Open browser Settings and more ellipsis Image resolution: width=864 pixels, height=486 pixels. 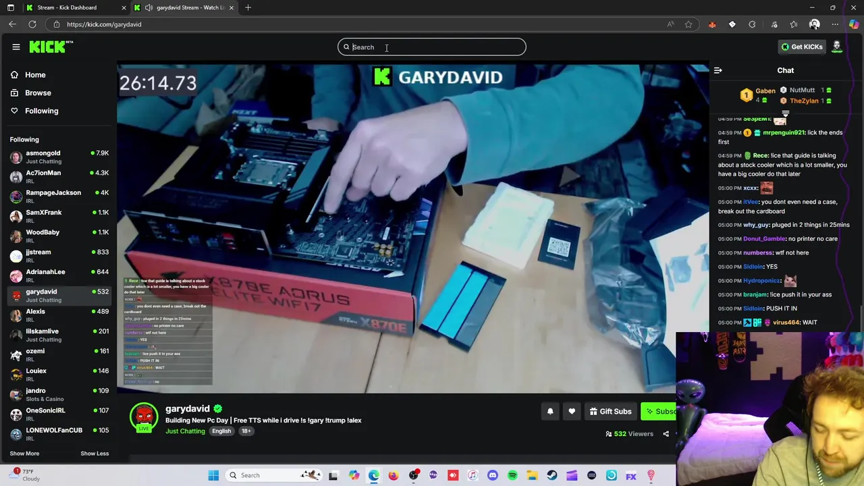click(835, 24)
